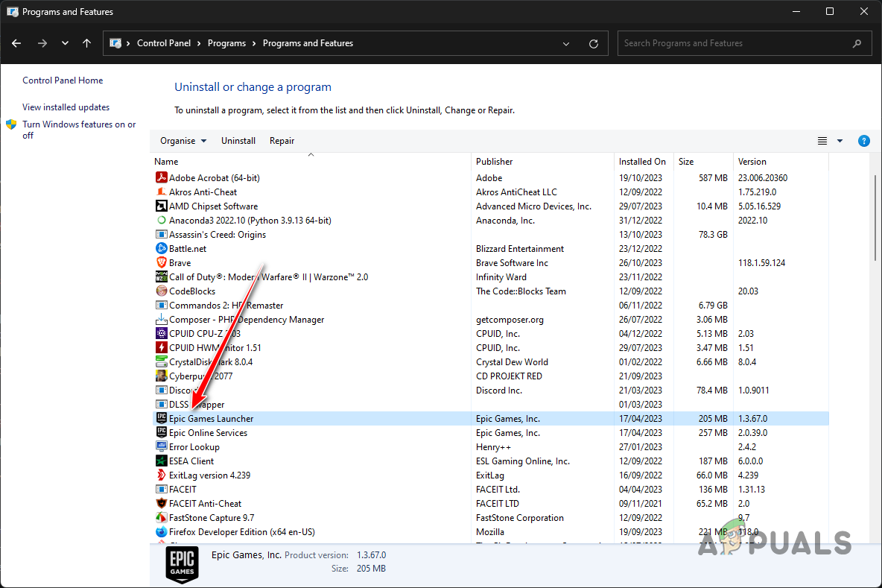Click the Repair toolbar button

(282, 141)
